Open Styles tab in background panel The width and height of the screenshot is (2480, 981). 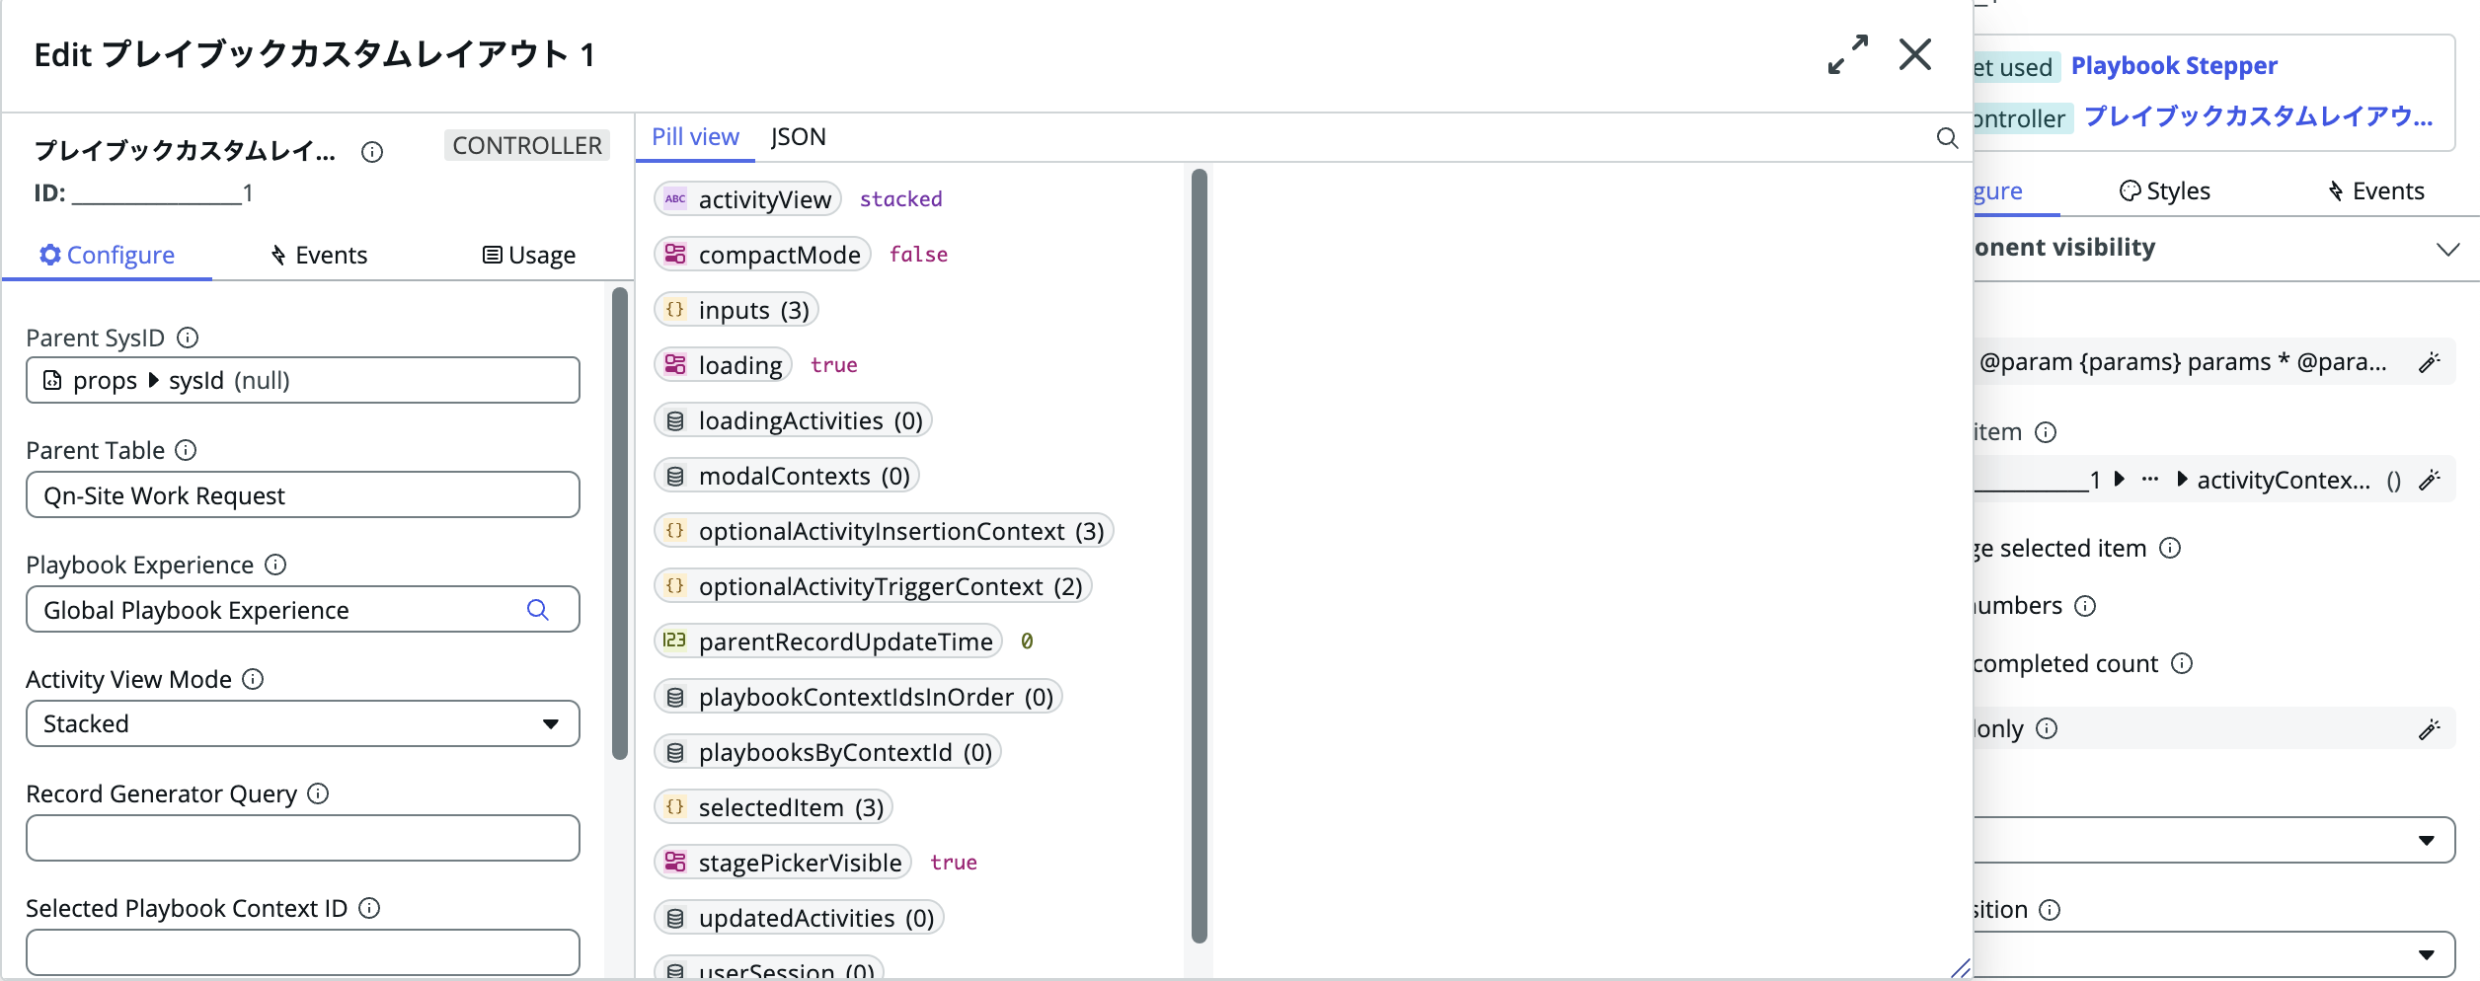pos(2165,190)
